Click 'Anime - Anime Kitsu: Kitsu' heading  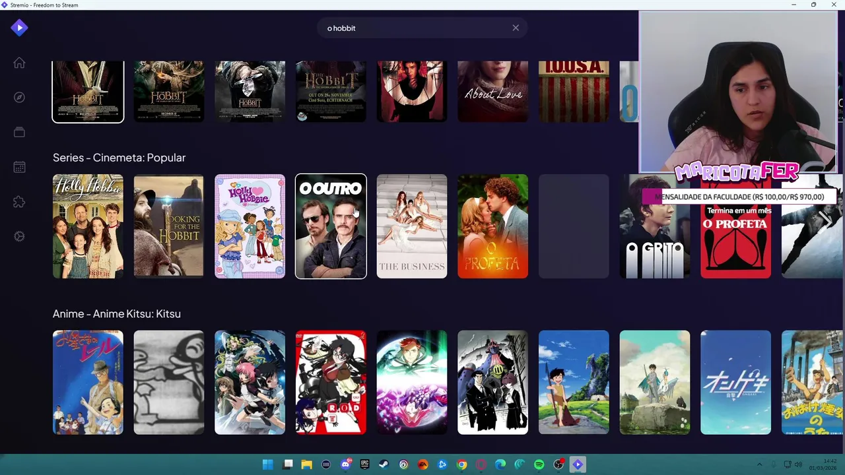click(x=117, y=314)
